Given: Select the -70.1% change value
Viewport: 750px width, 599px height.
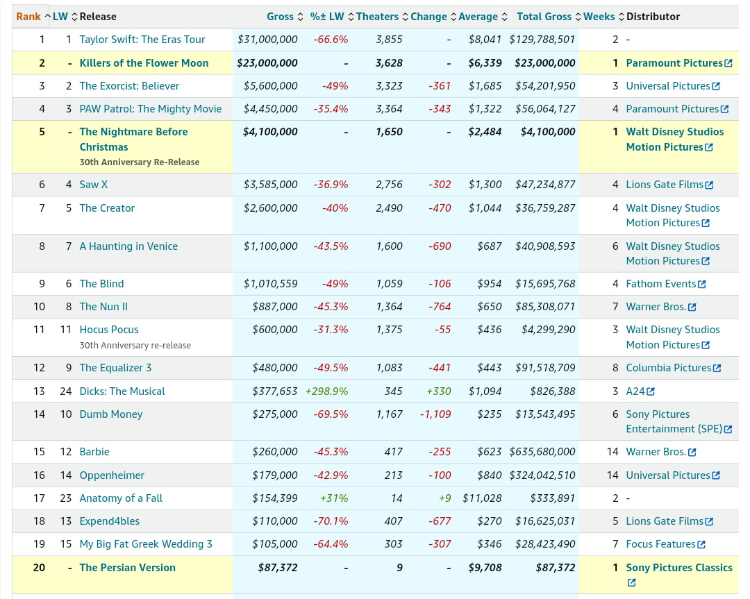Looking at the screenshot, I should [x=331, y=521].
